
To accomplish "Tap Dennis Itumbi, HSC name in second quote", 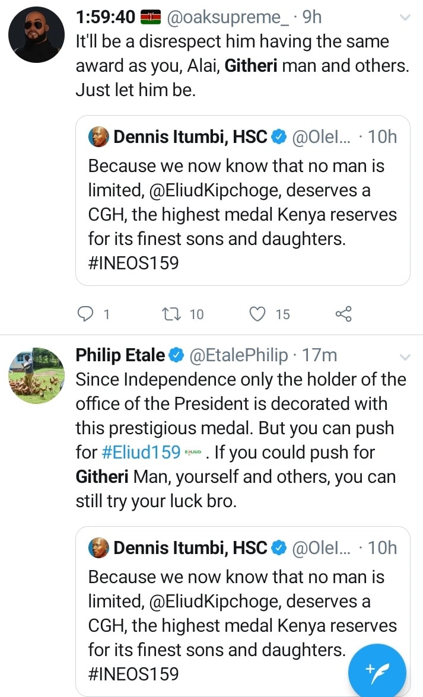I will [190, 548].
